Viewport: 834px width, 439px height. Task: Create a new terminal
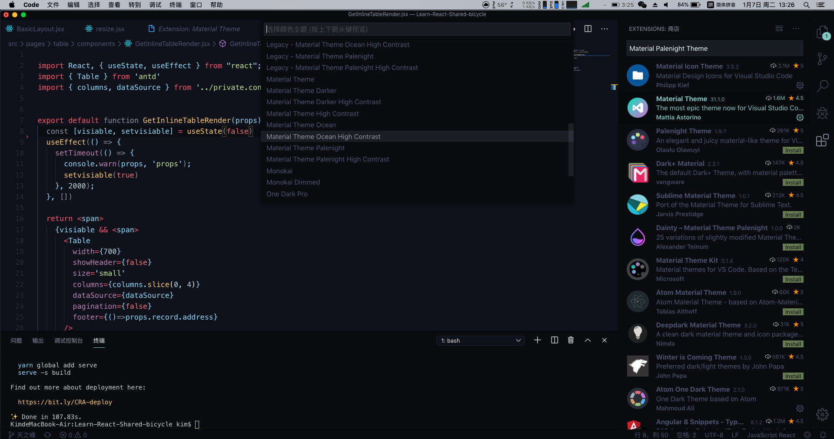point(538,340)
